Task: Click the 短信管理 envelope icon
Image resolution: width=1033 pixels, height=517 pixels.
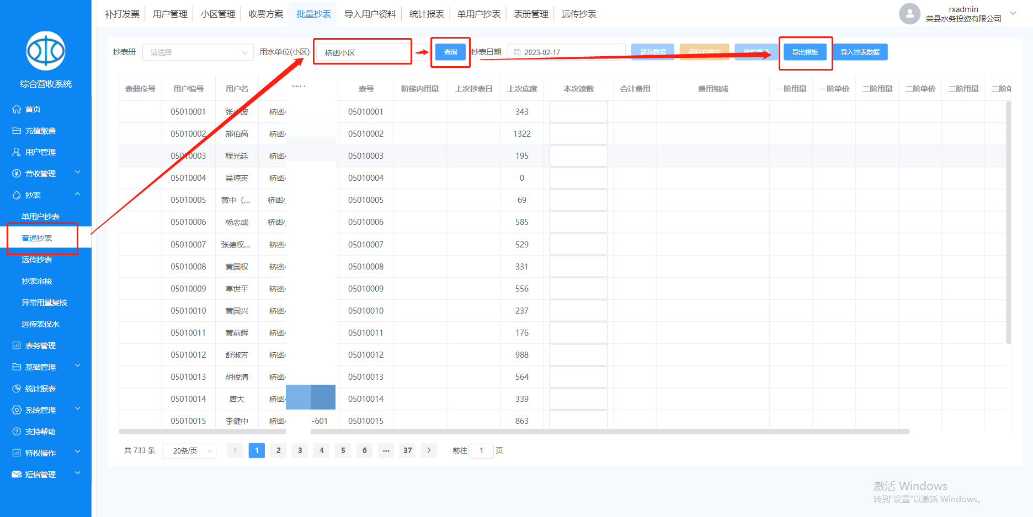Action: click(17, 475)
